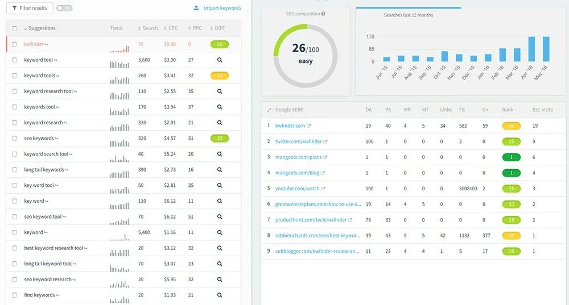The height and width of the screenshot is (305, 569).
Task: Sort by CPC column
Action: 171,28
